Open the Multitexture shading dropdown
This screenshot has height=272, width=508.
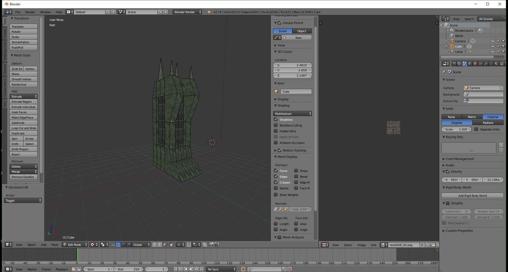click(x=292, y=114)
